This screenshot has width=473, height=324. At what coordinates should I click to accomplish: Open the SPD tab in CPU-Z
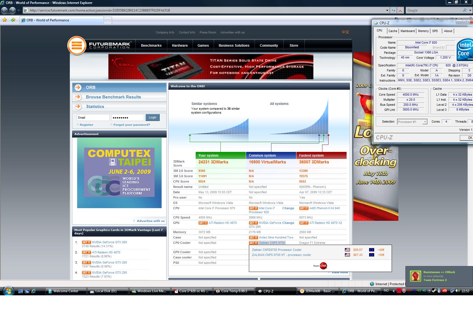coord(435,31)
